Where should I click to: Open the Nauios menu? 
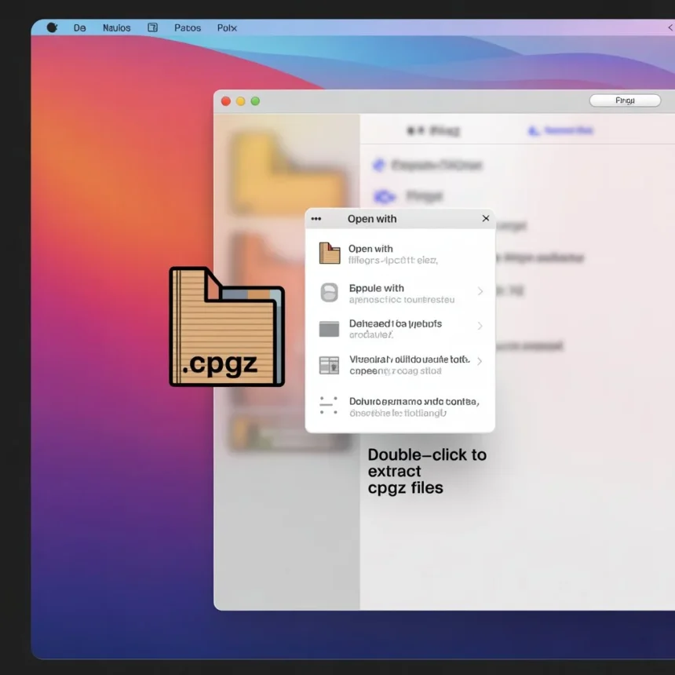[x=116, y=27]
